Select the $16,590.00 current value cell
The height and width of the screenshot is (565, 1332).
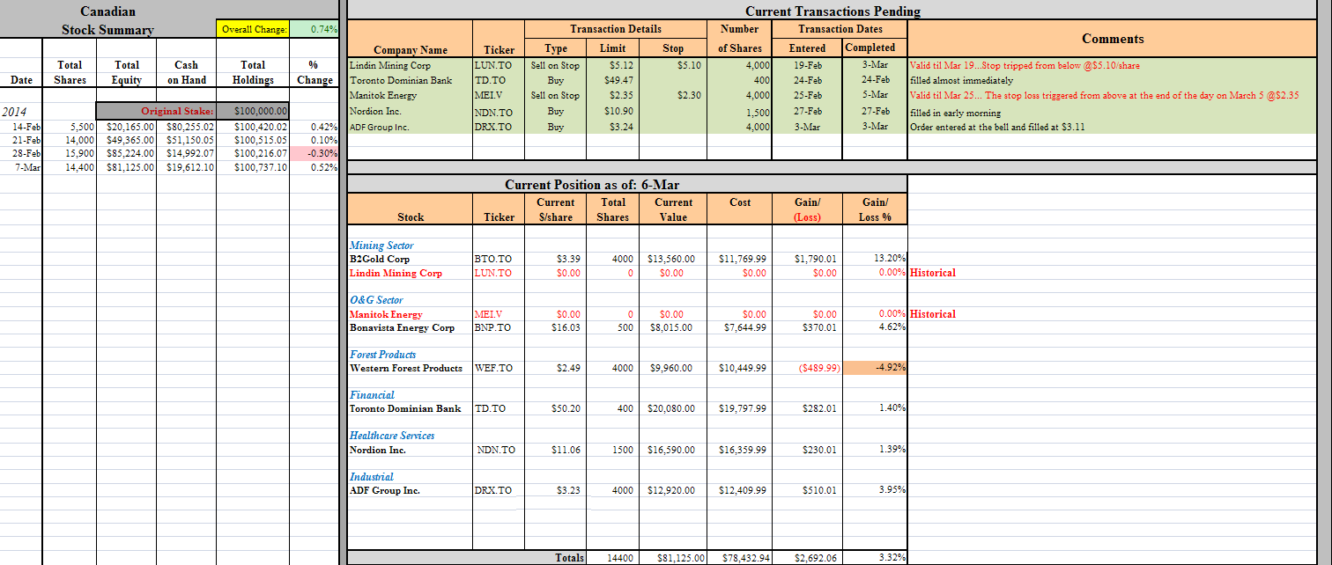(x=671, y=450)
